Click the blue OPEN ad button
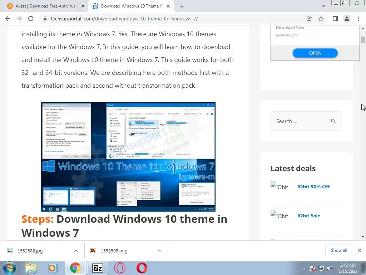Viewport: 366px width, 275px height. [315, 53]
